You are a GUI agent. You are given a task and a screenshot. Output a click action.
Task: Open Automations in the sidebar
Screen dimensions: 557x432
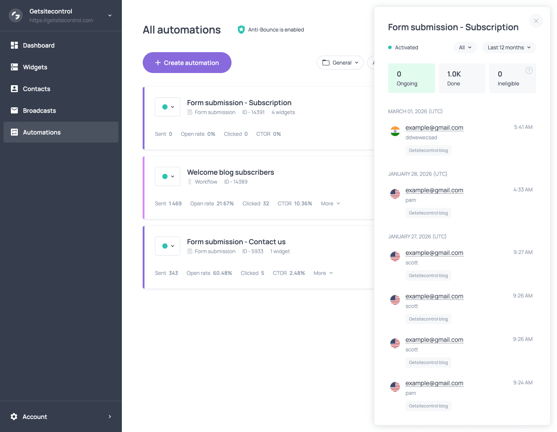(x=42, y=132)
